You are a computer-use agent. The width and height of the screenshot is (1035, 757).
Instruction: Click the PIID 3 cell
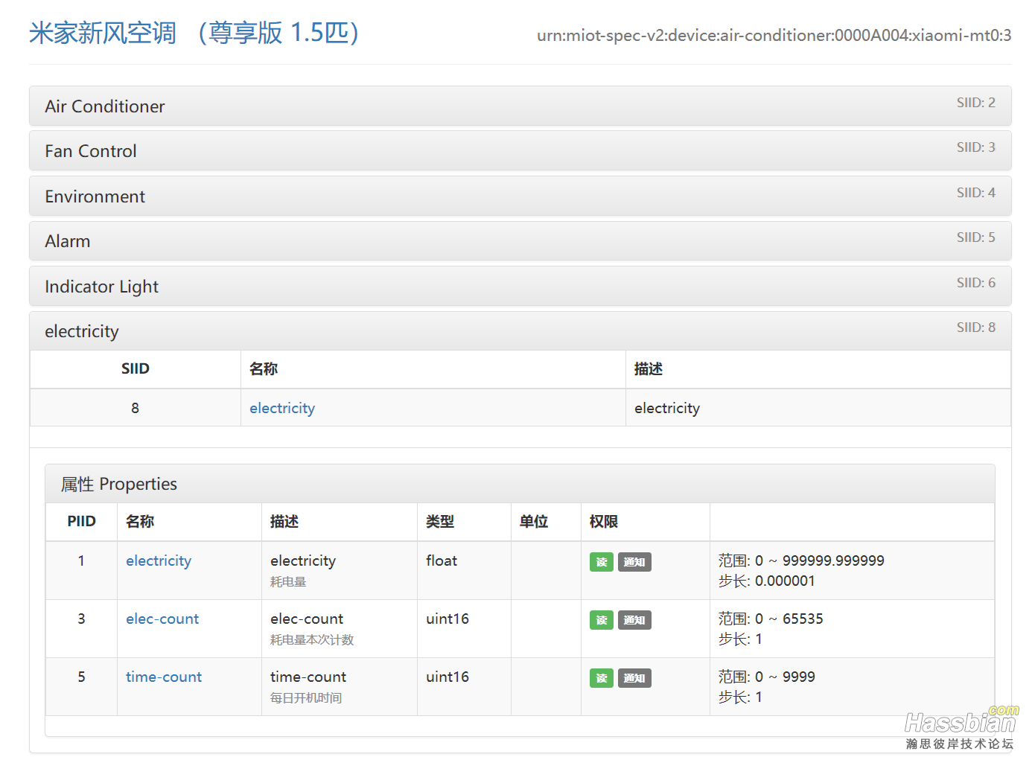(81, 628)
